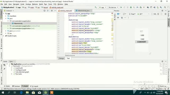The image size is (170, 95).
Task: Switch to MainActivity.java tab
Action: pyautogui.click(x=83, y=11)
